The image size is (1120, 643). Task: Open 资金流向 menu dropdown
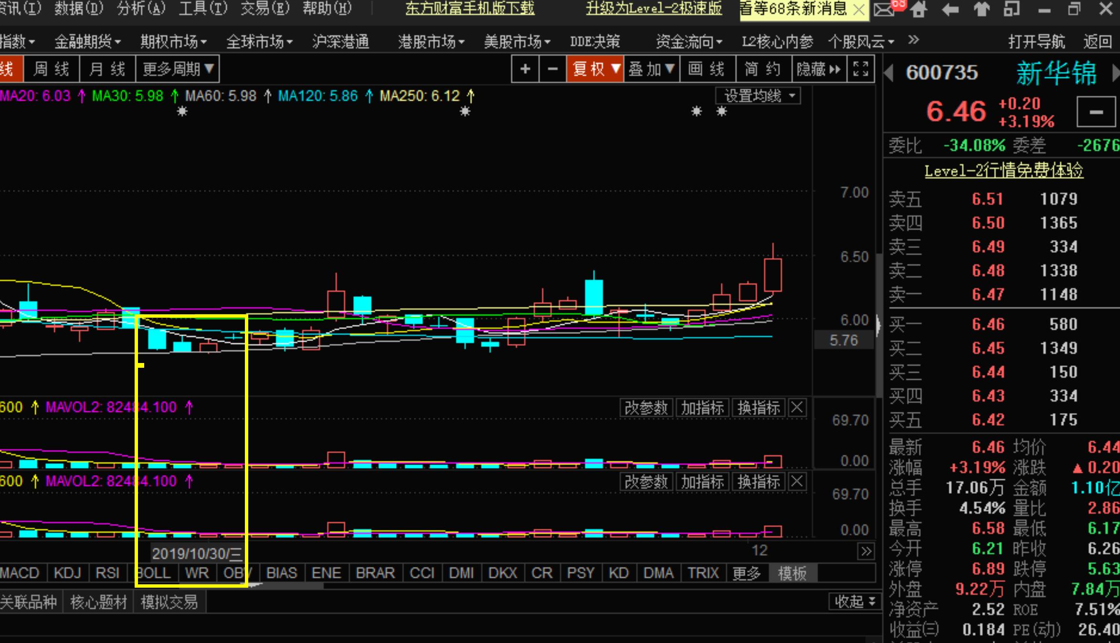coord(689,42)
